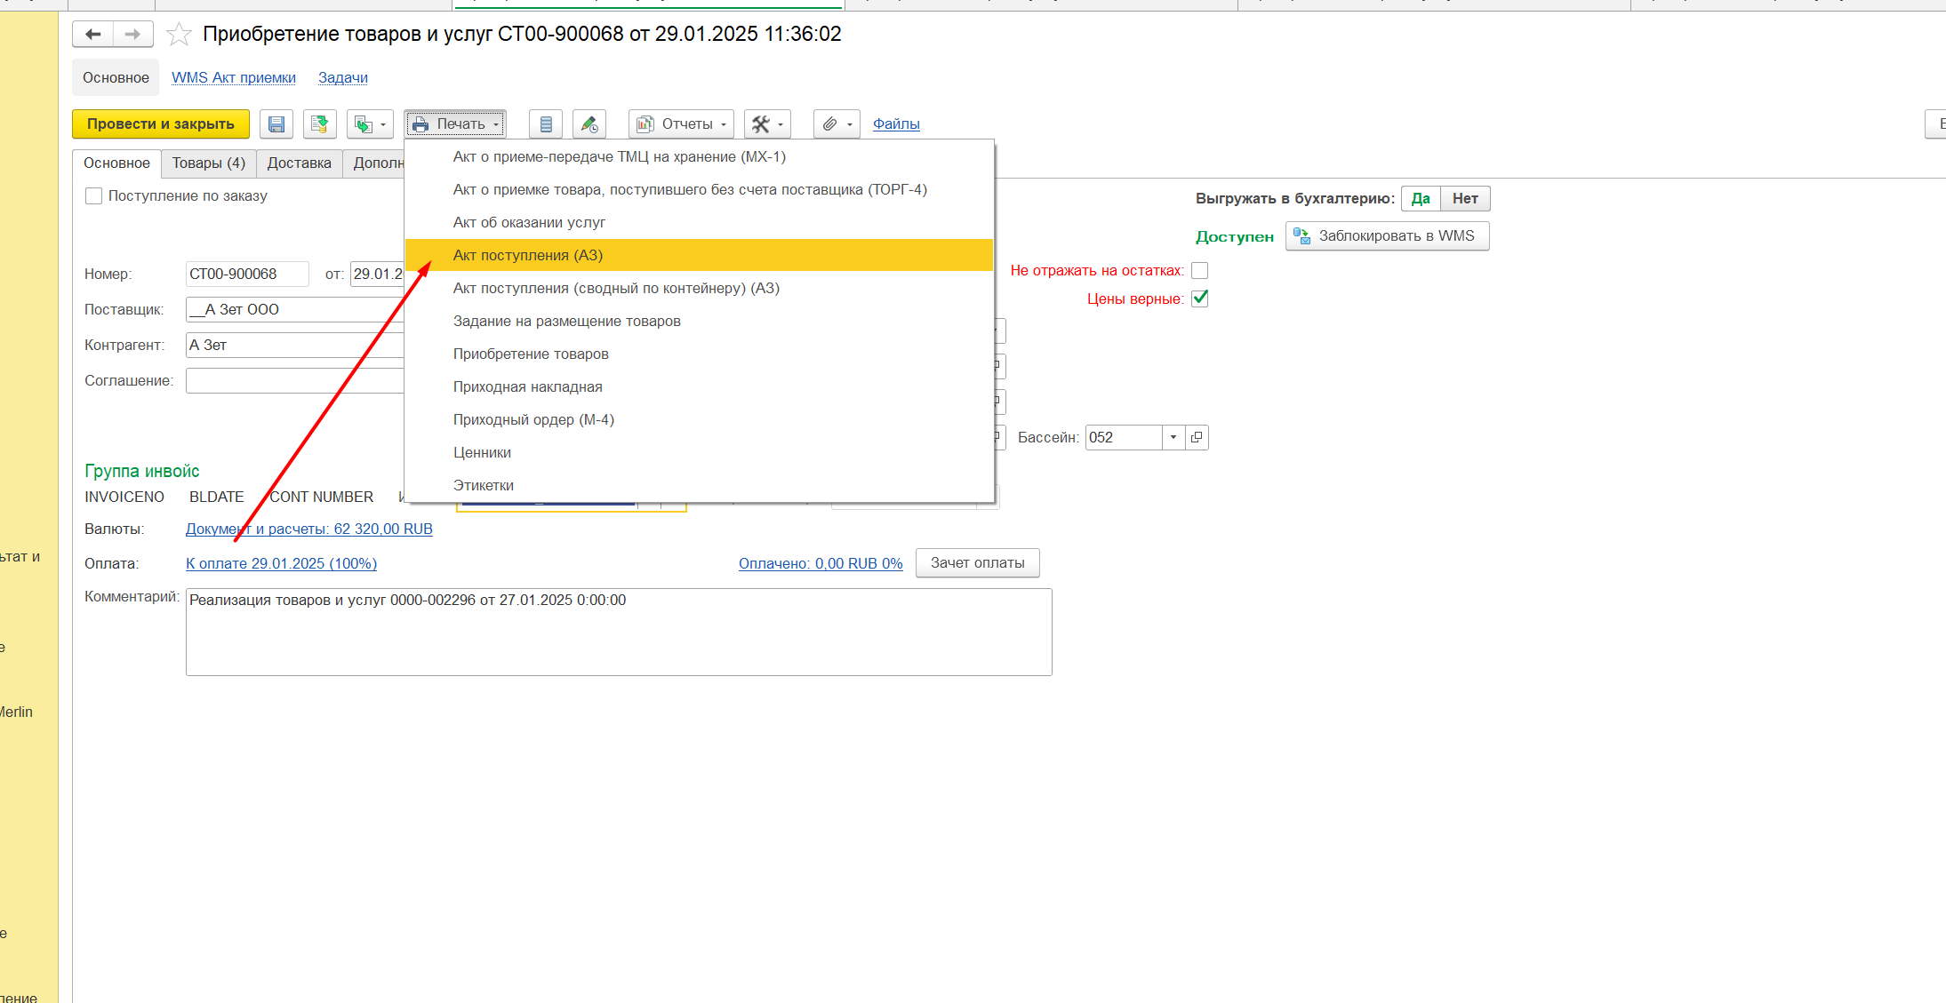Open the Отчеты dropdown menu
The width and height of the screenshot is (1946, 1003).
(x=682, y=124)
